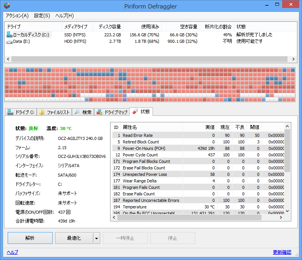This screenshot has width=302, height=260.
Task: Sort by ディスク容量 column header
Action: [x=108, y=27]
